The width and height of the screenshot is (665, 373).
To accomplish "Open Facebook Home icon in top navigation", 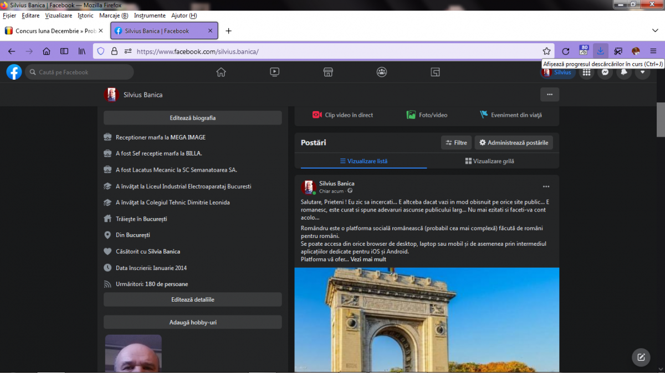I will coord(221,72).
